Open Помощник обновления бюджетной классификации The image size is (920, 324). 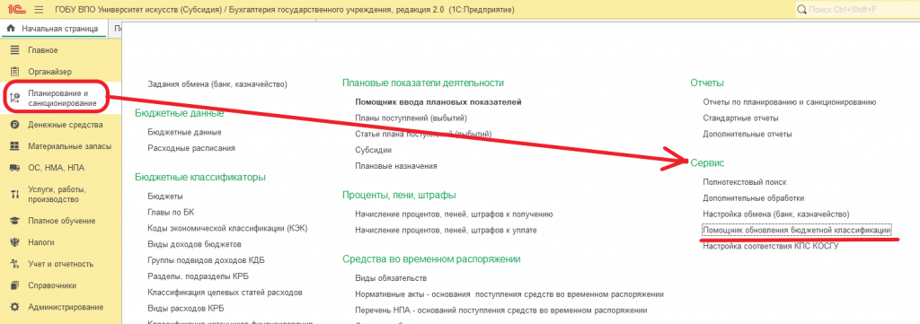point(797,231)
